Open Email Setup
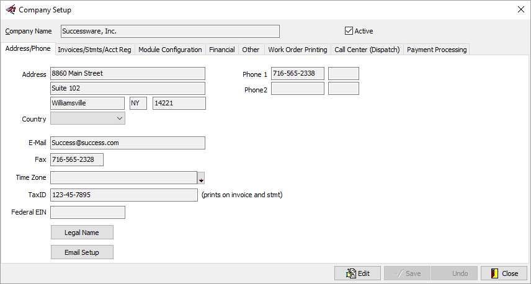 (x=82, y=252)
